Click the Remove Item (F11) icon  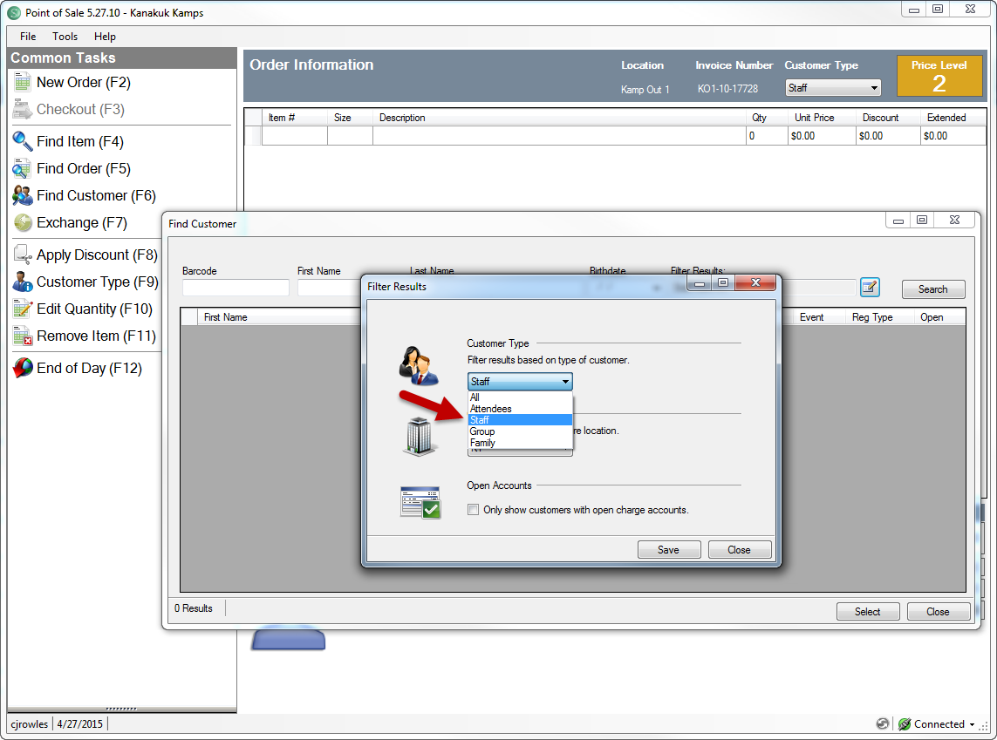(x=23, y=336)
